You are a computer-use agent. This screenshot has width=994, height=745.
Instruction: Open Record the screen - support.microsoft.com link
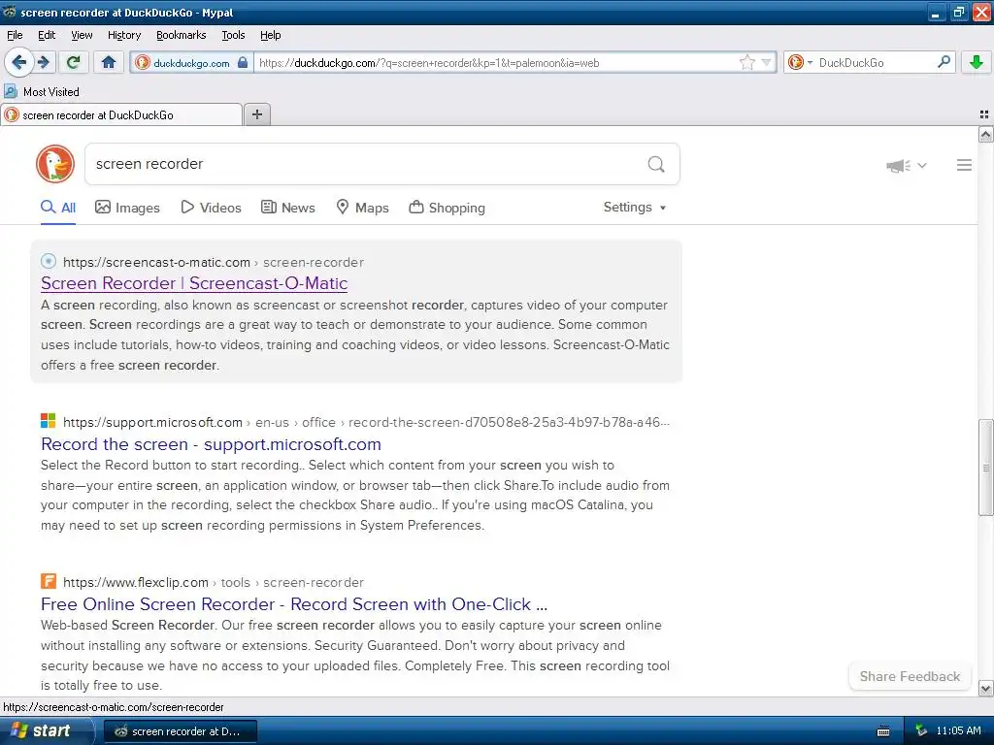click(x=211, y=444)
